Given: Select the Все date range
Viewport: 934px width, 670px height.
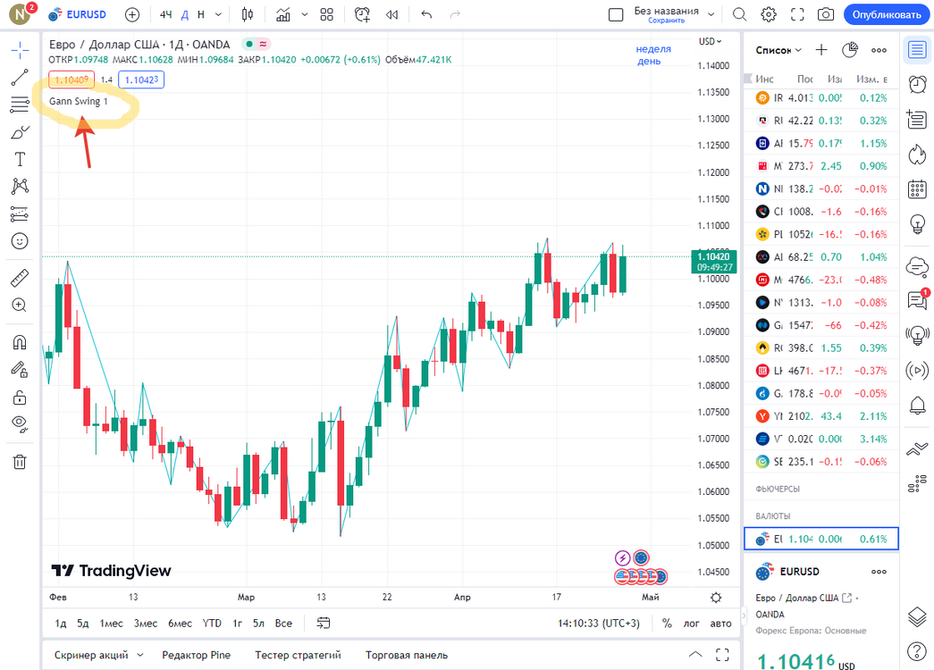Looking at the screenshot, I should point(283,623).
